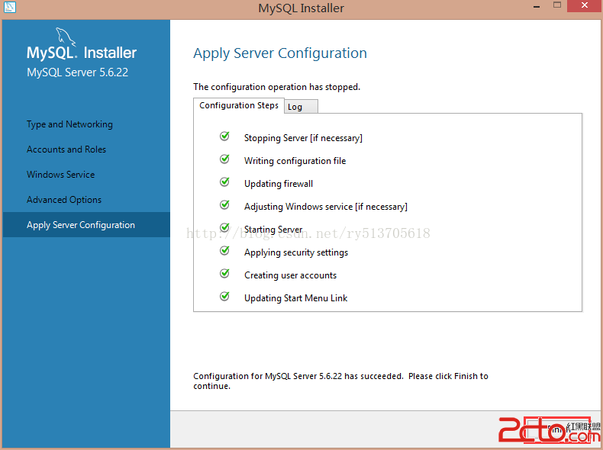Click the check mark beside Updating firewall

224,182
